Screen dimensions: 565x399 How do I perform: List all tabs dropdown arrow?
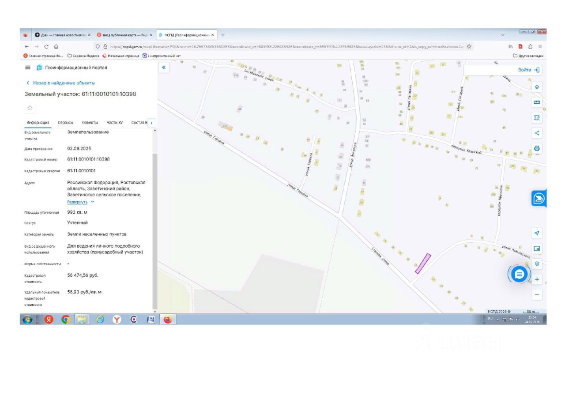(503, 35)
